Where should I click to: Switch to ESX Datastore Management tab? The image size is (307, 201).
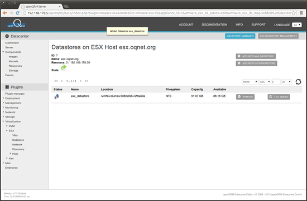[x=278, y=36]
